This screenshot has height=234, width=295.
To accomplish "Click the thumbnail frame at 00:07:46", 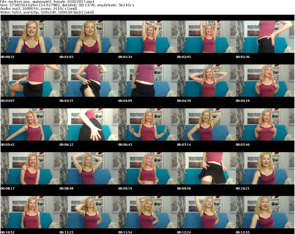I will point(265,125).
